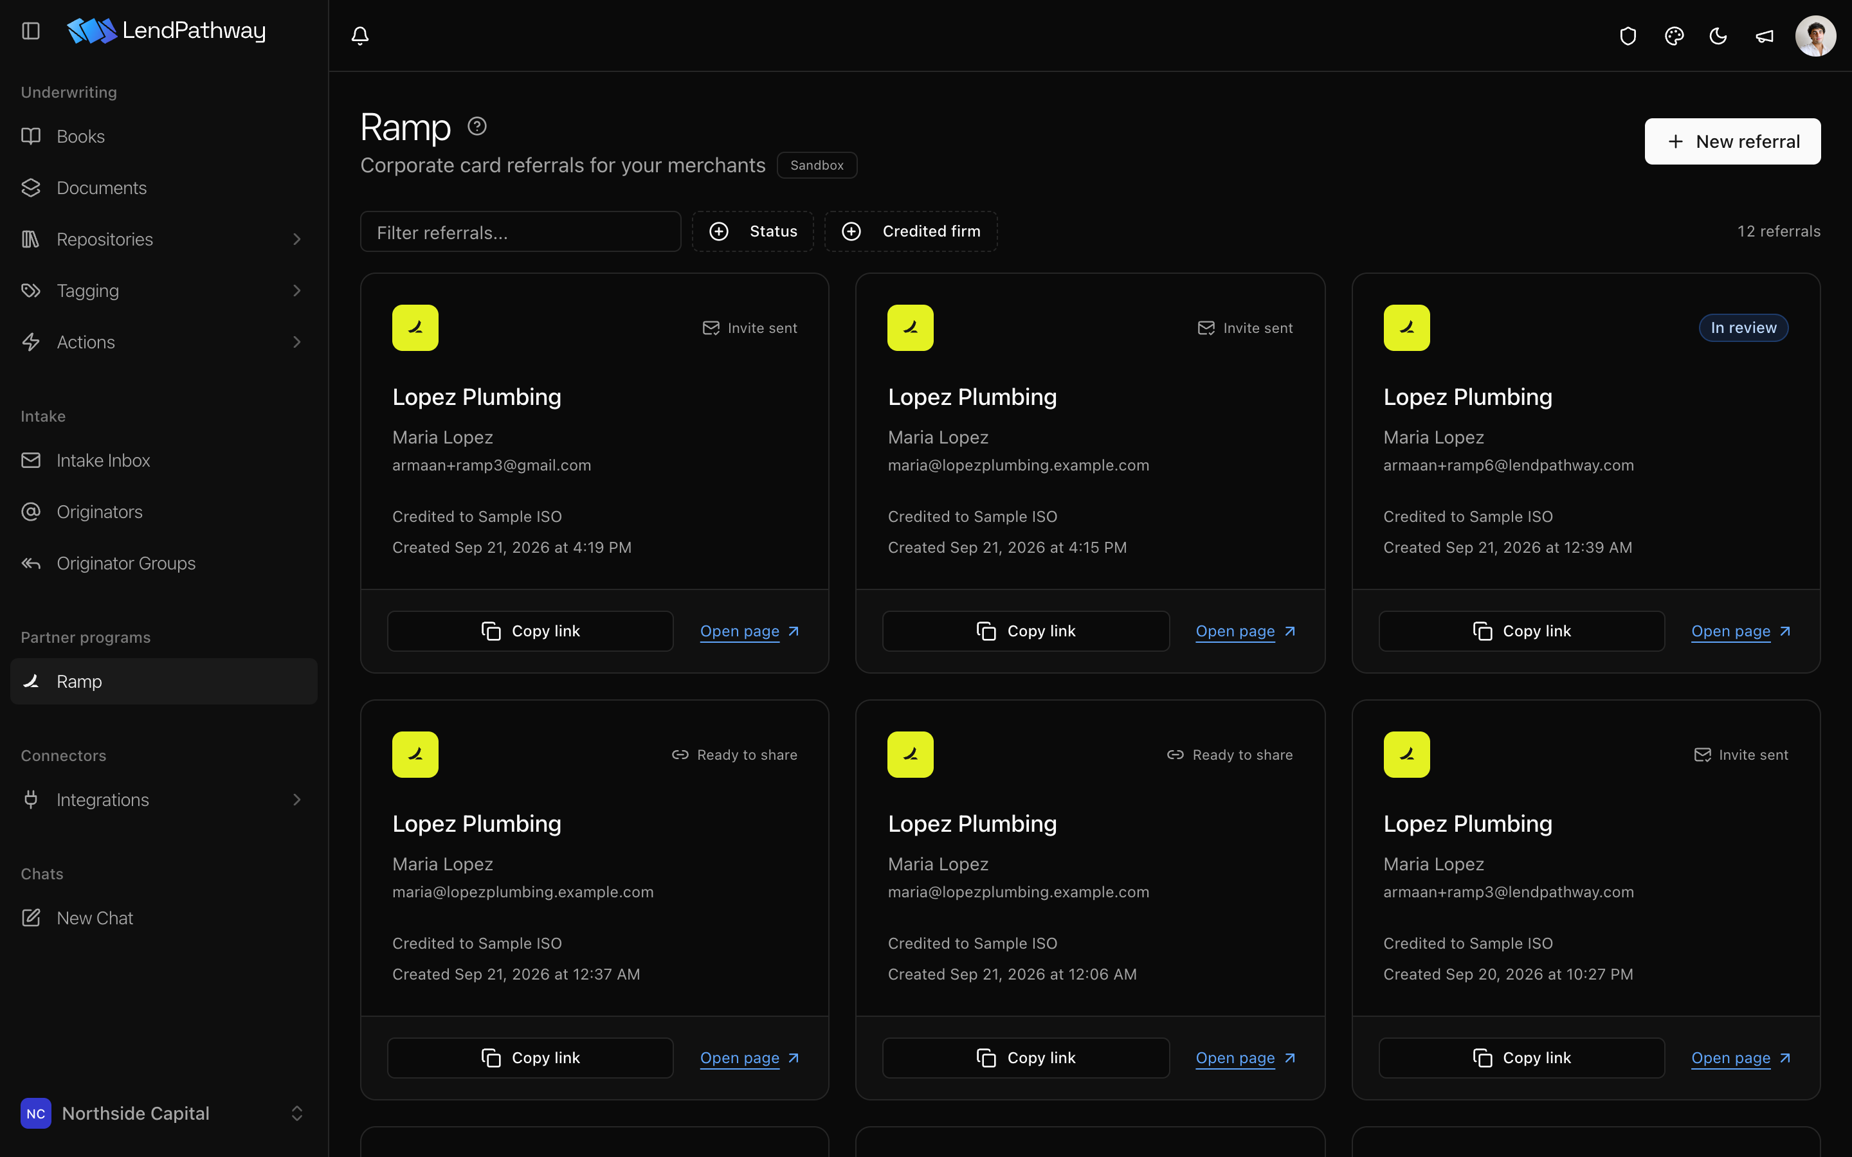Click Ramp logo on the 4:15 PM card
This screenshot has width=1852, height=1157.
[x=911, y=328]
